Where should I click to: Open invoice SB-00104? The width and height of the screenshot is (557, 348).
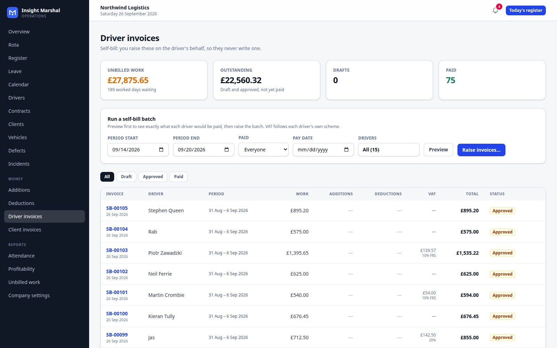(117, 229)
